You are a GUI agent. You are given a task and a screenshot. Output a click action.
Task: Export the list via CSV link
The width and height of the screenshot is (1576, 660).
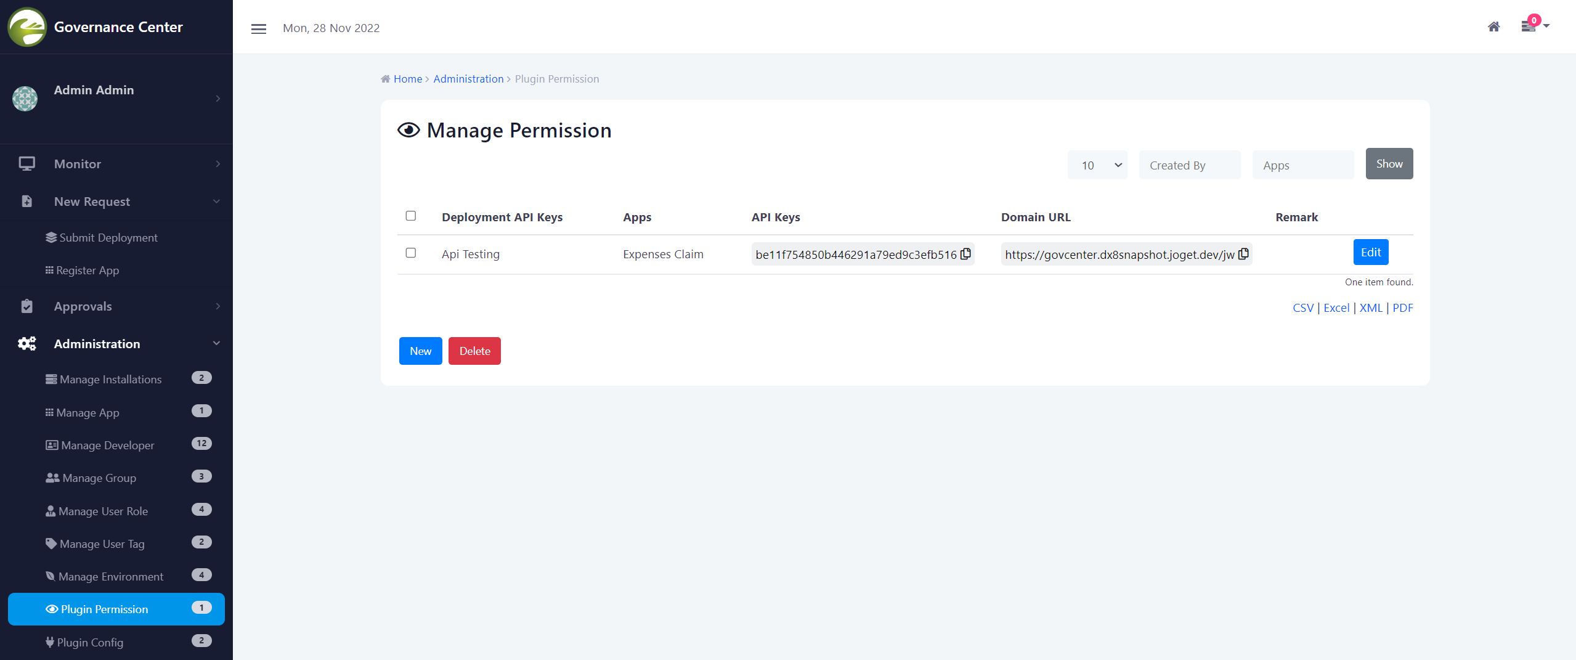click(x=1302, y=308)
